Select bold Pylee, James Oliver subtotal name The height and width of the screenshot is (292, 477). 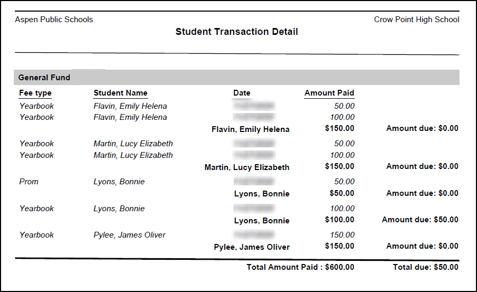[x=252, y=247]
